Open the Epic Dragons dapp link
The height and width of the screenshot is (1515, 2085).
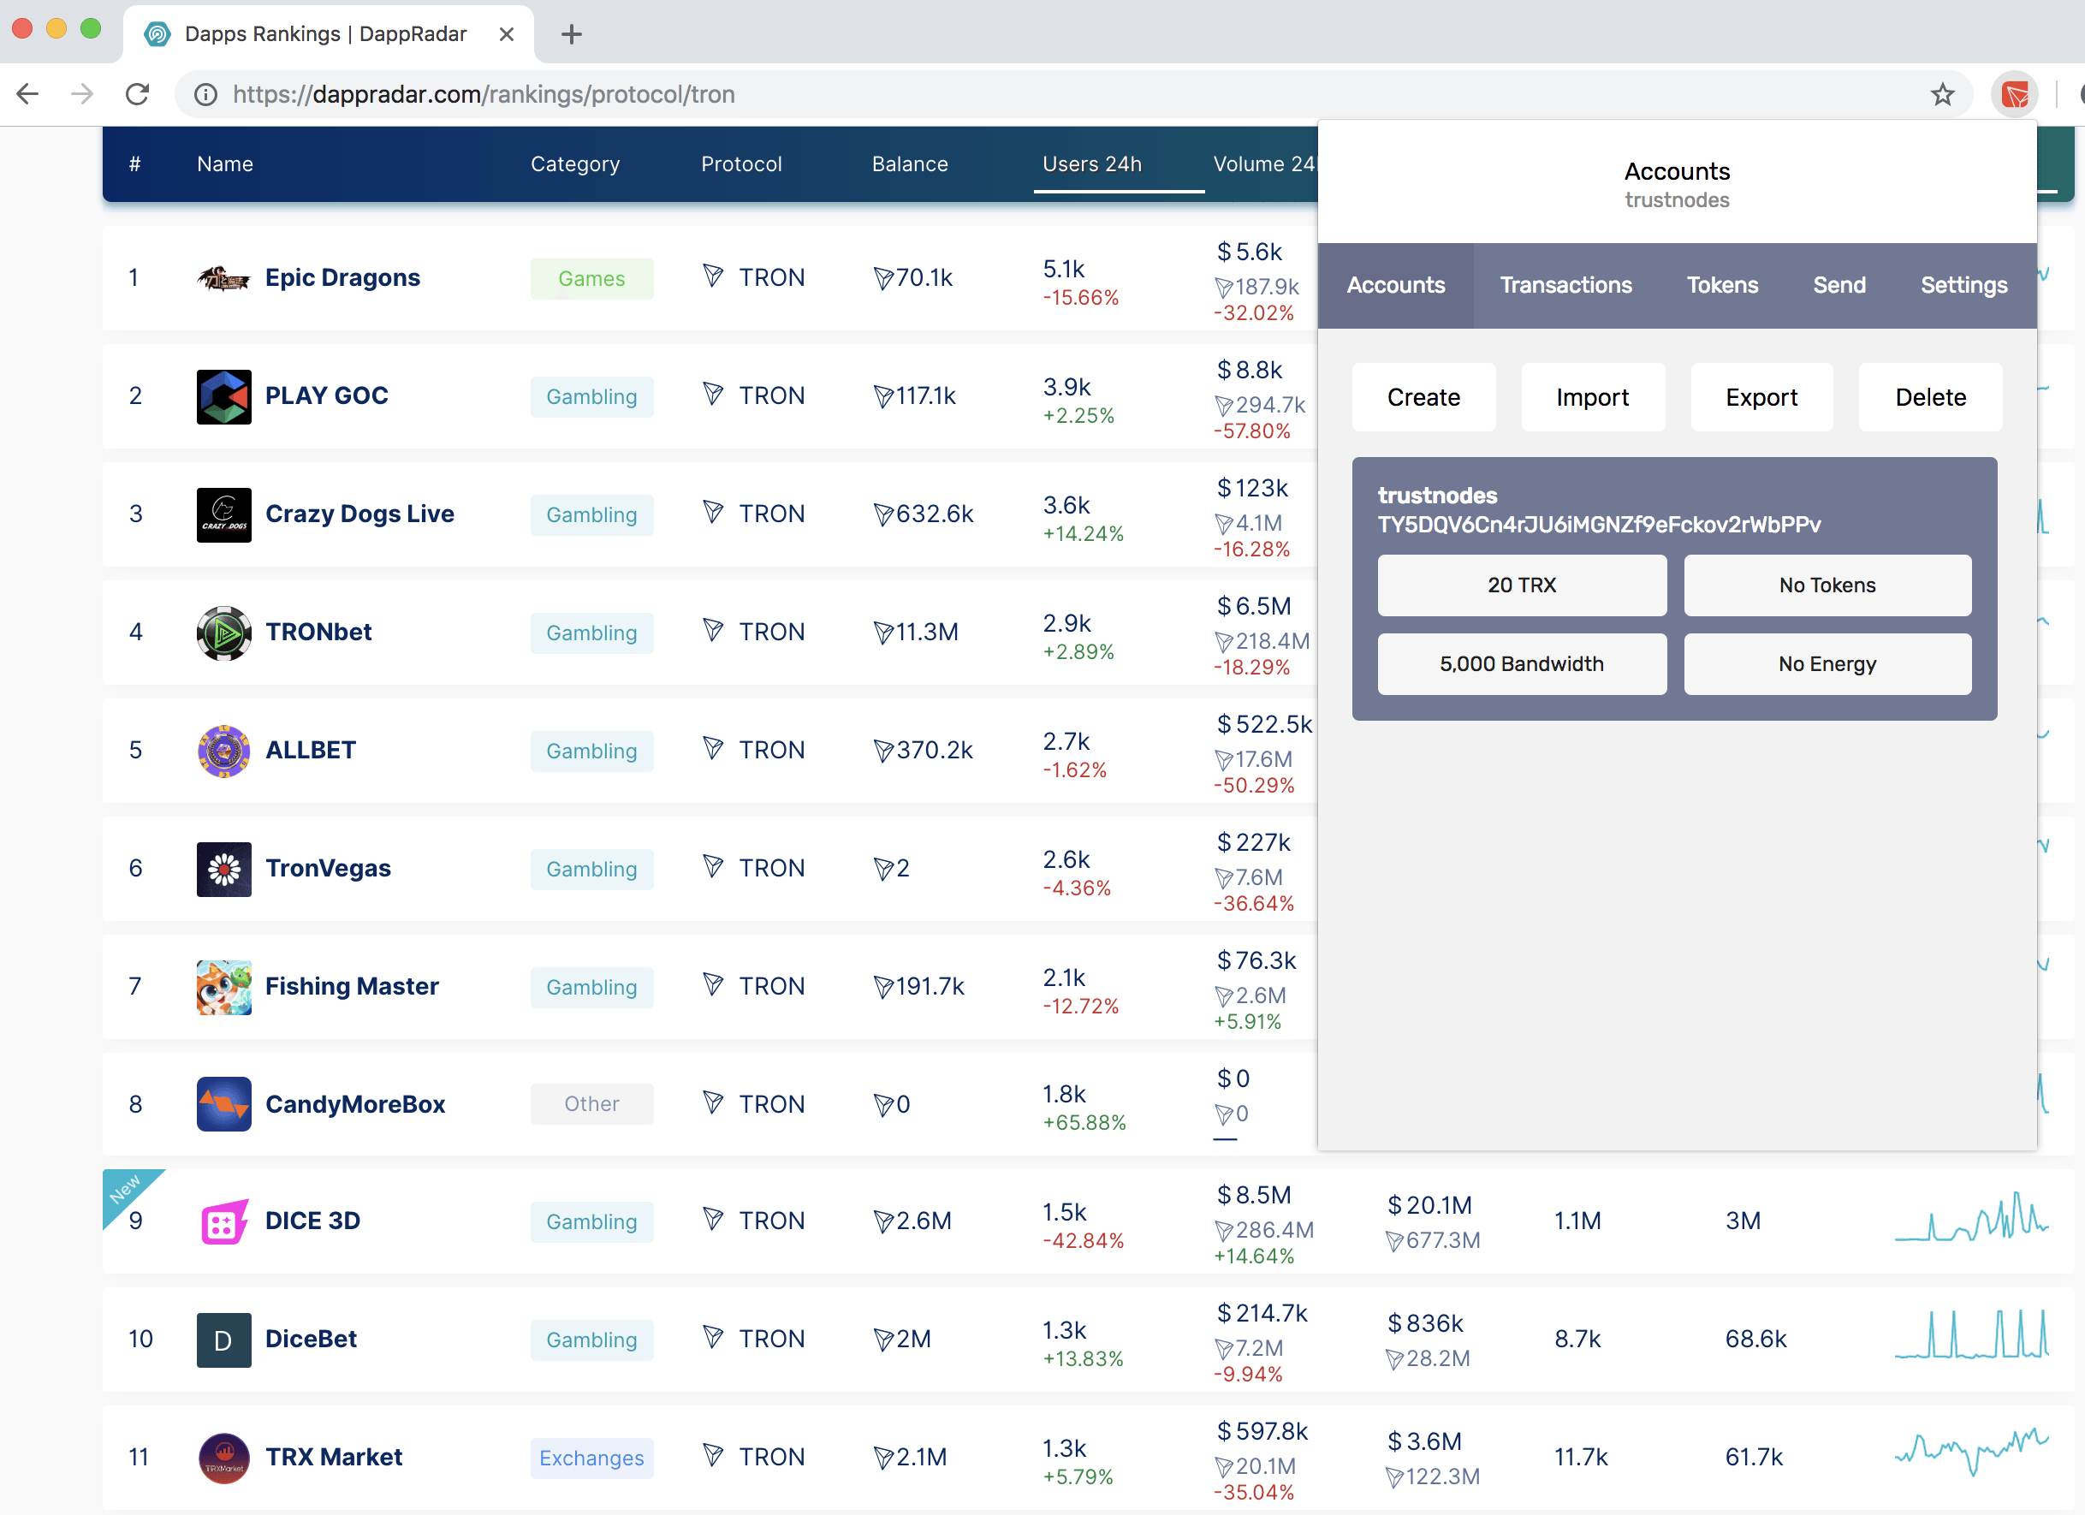pos(342,277)
